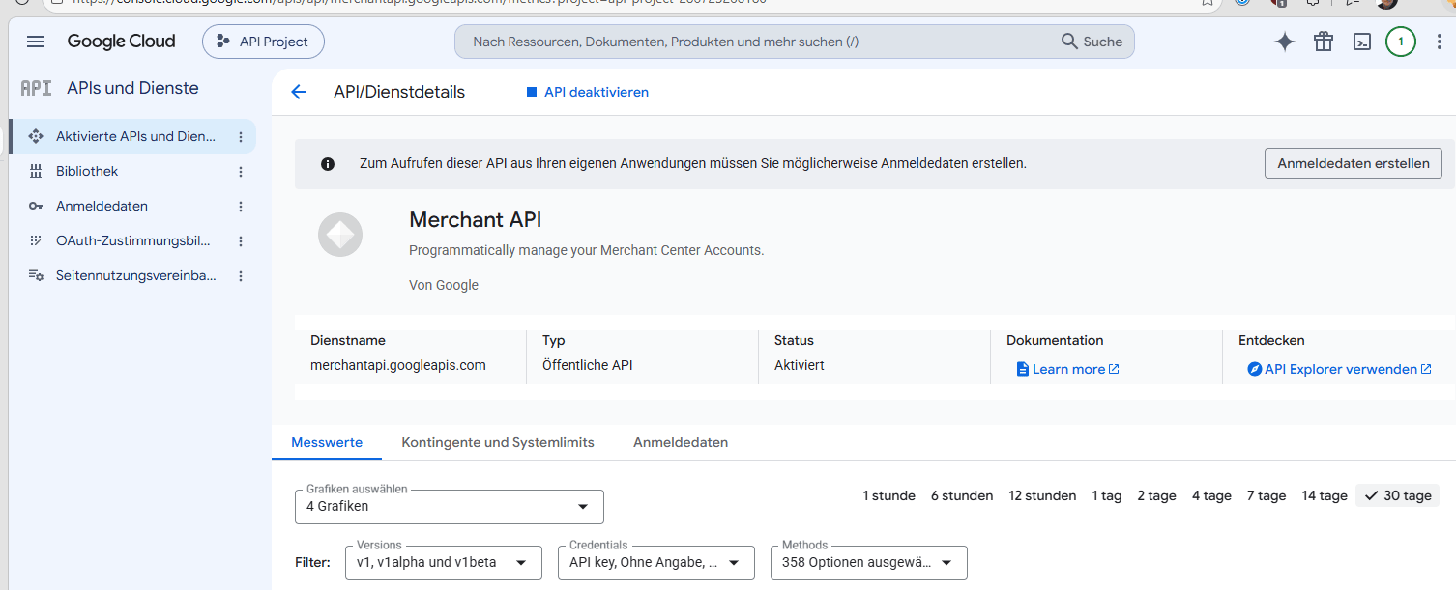The height and width of the screenshot is (590, 1456).
Task: Open the gift free-trial icon
Action: point(1323,42)
